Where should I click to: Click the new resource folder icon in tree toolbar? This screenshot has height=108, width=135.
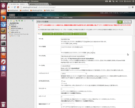click(14, 21)
